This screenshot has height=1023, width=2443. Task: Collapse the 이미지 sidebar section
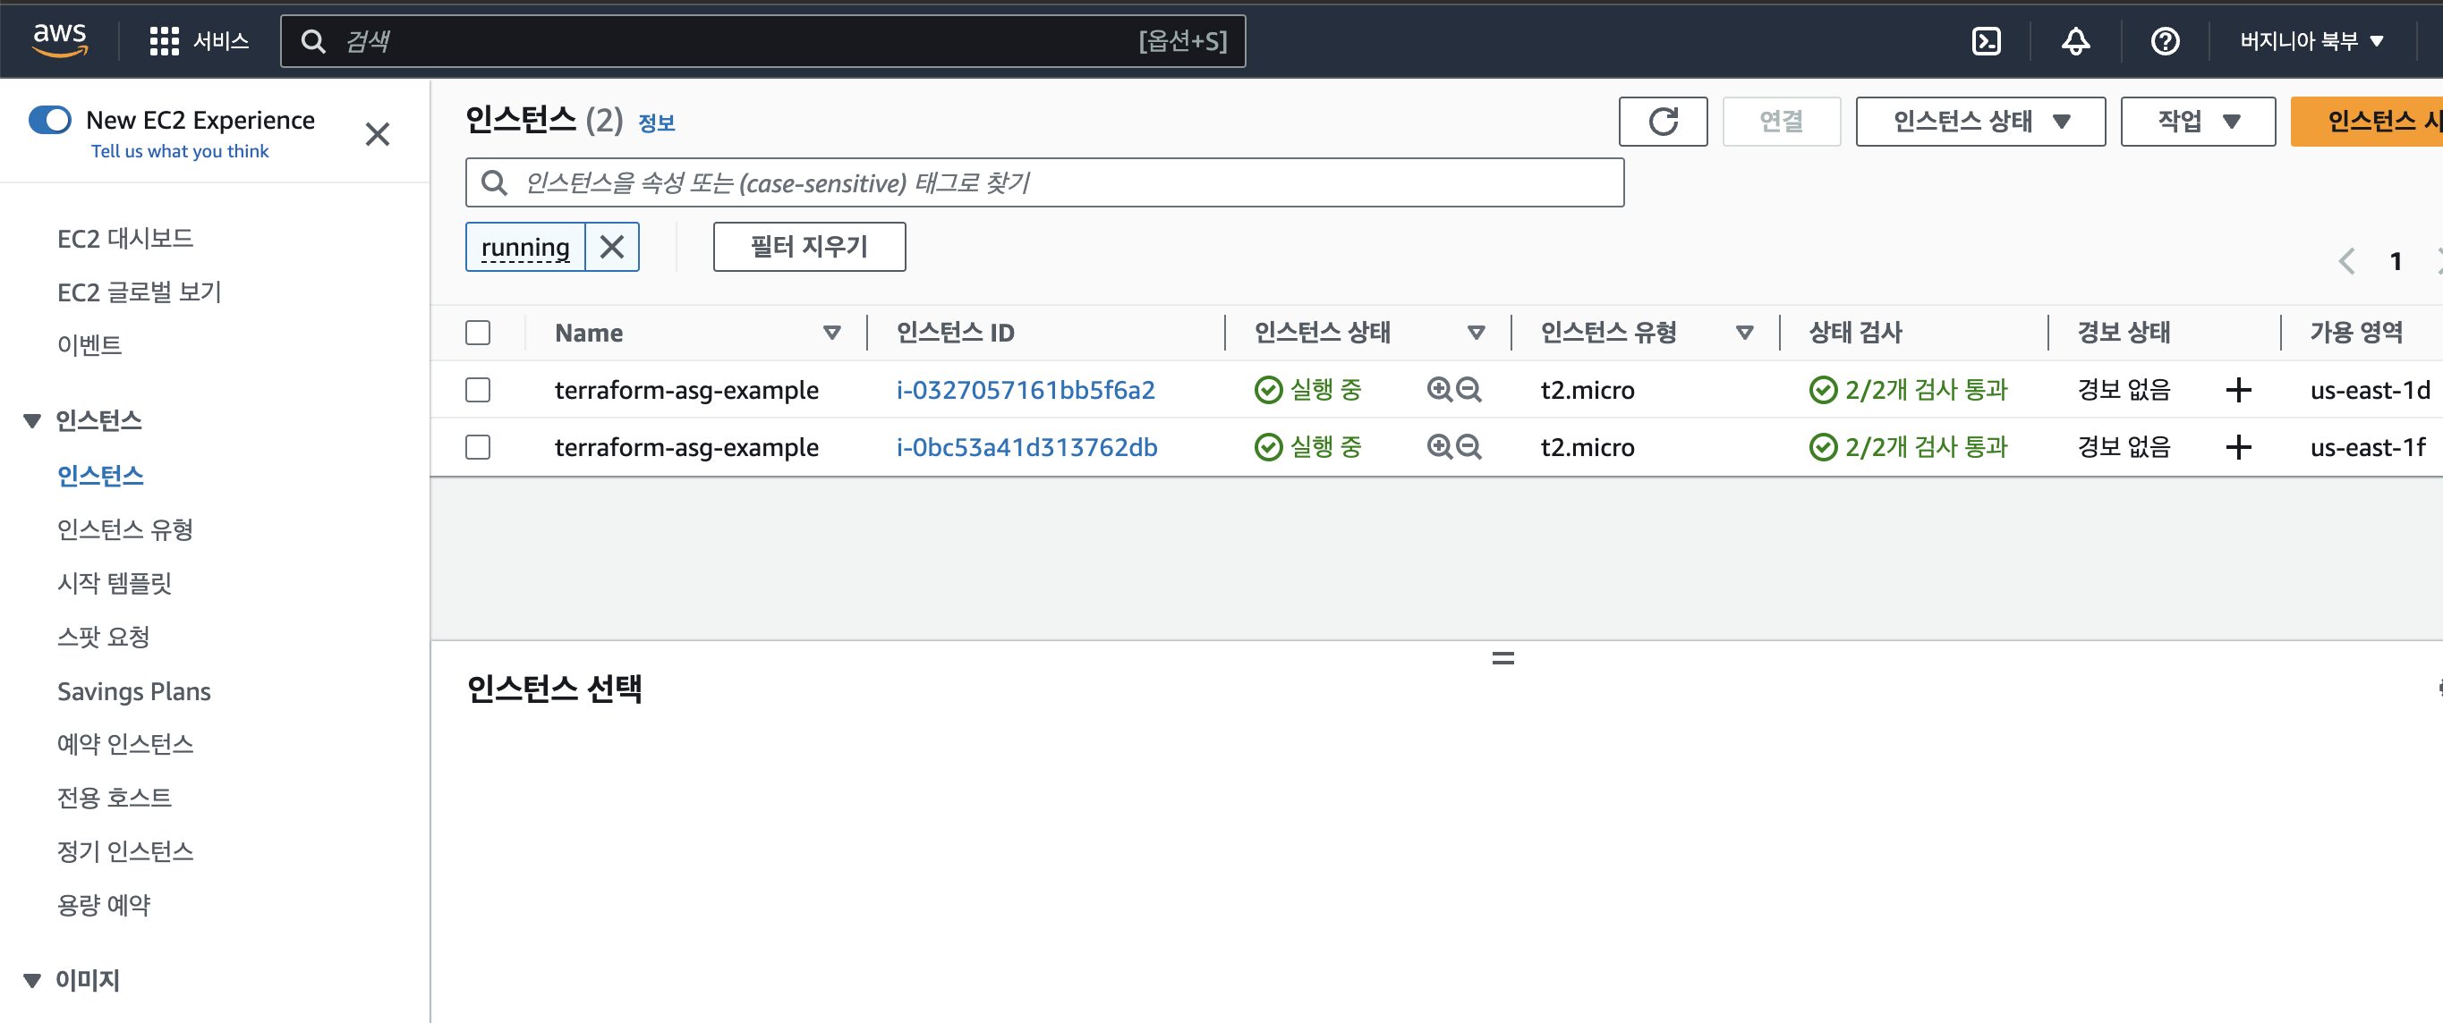click(x=32, y=980)
